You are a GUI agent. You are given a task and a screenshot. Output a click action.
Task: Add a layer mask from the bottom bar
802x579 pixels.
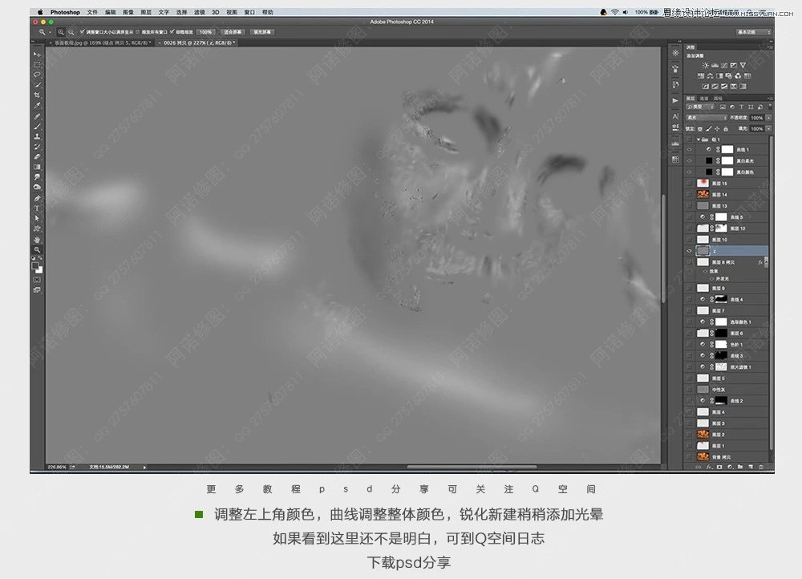pos(719,467)
